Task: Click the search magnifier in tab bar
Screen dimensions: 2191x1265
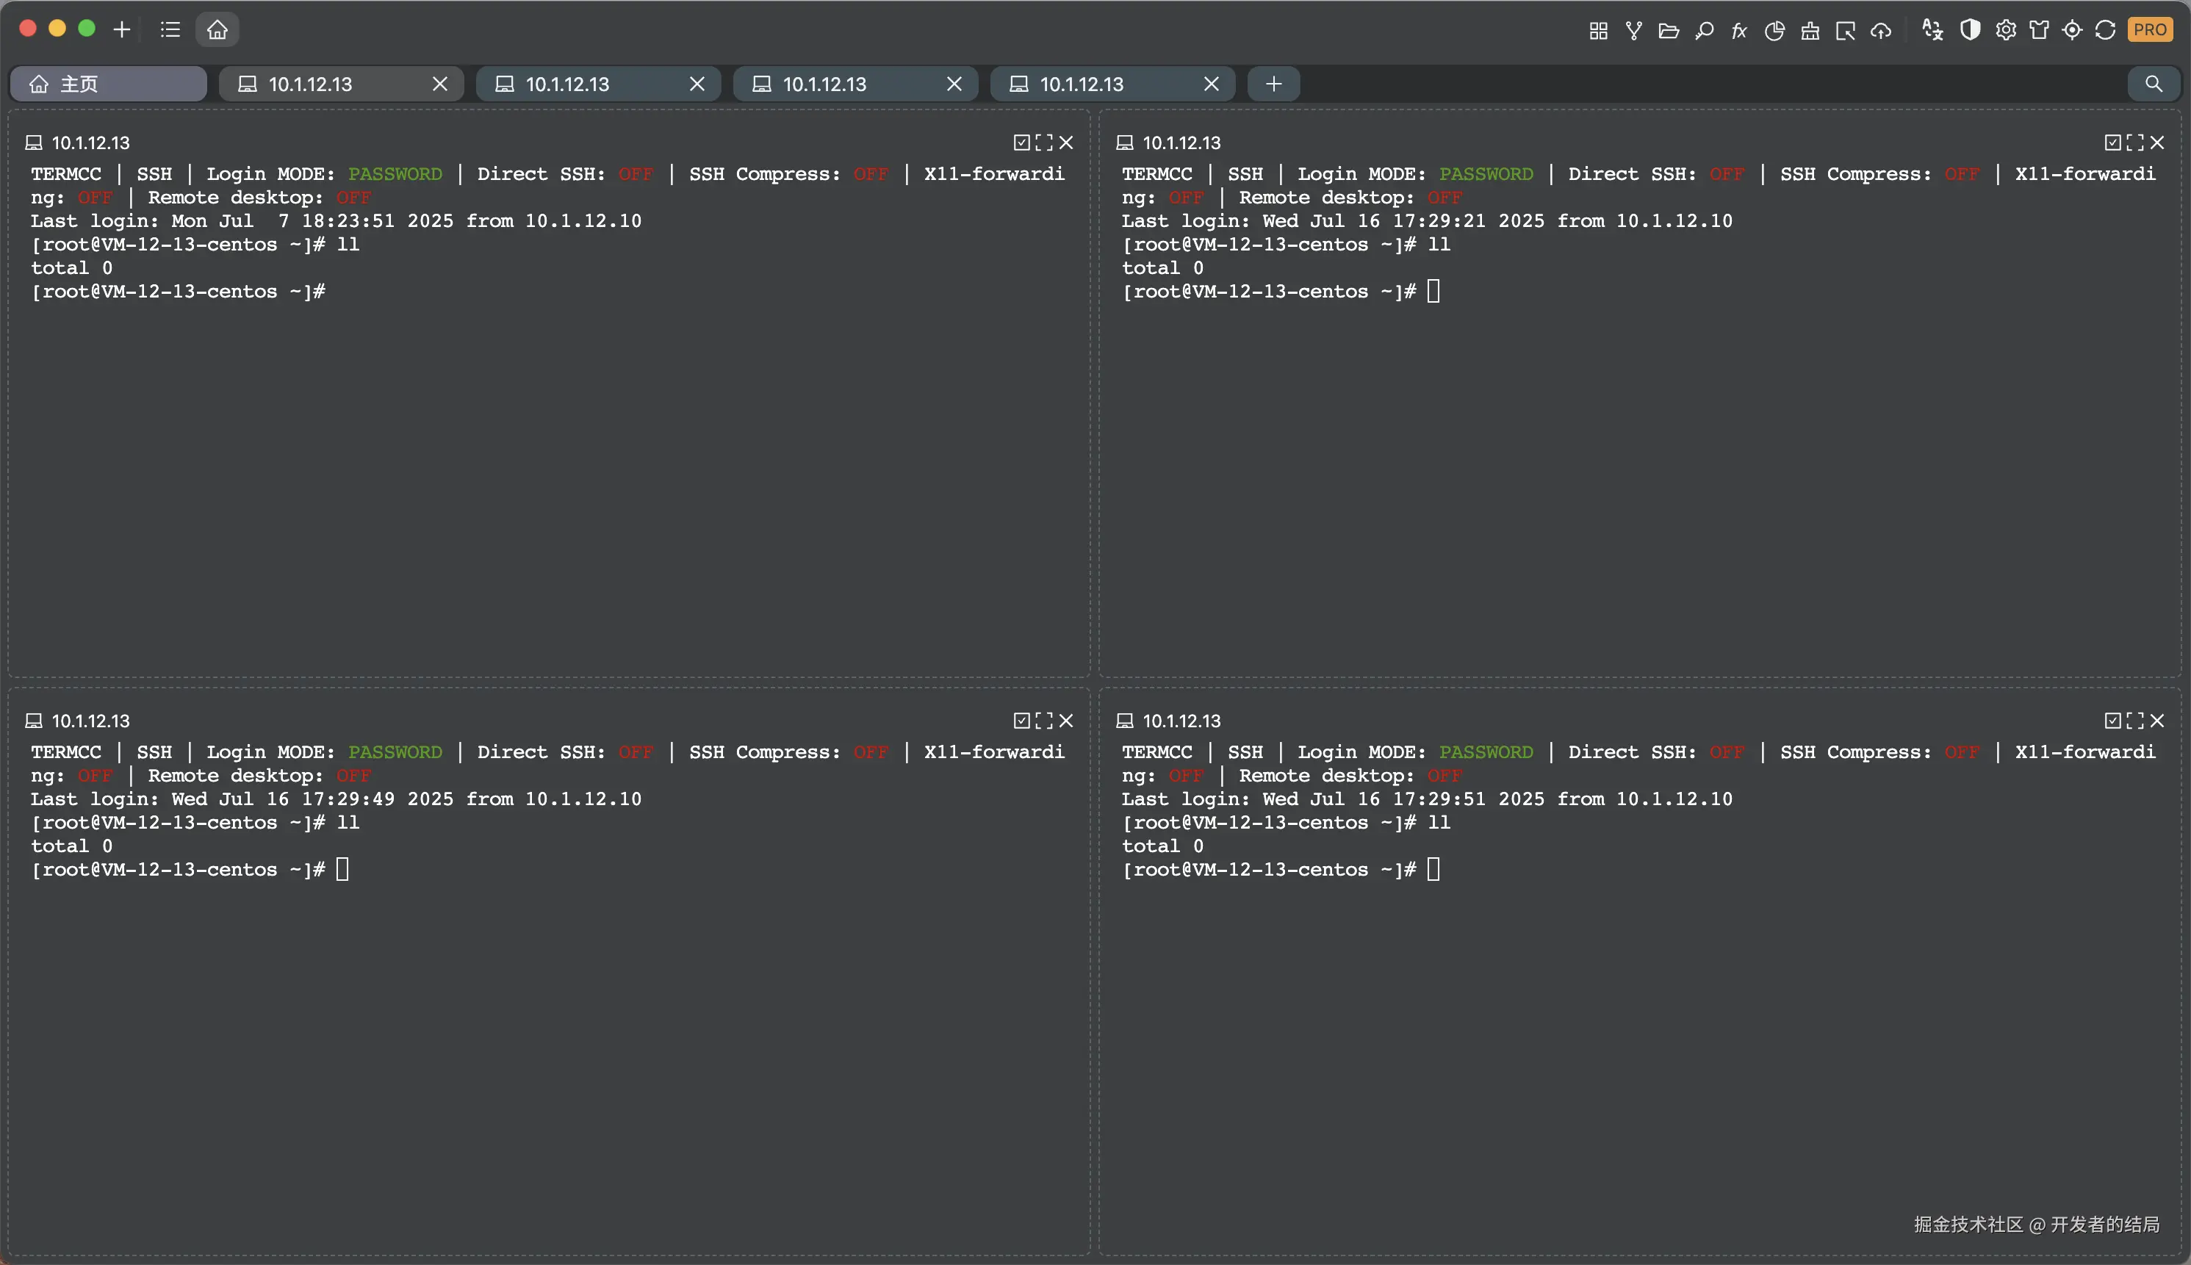Action: click(x=2153, y=84)
